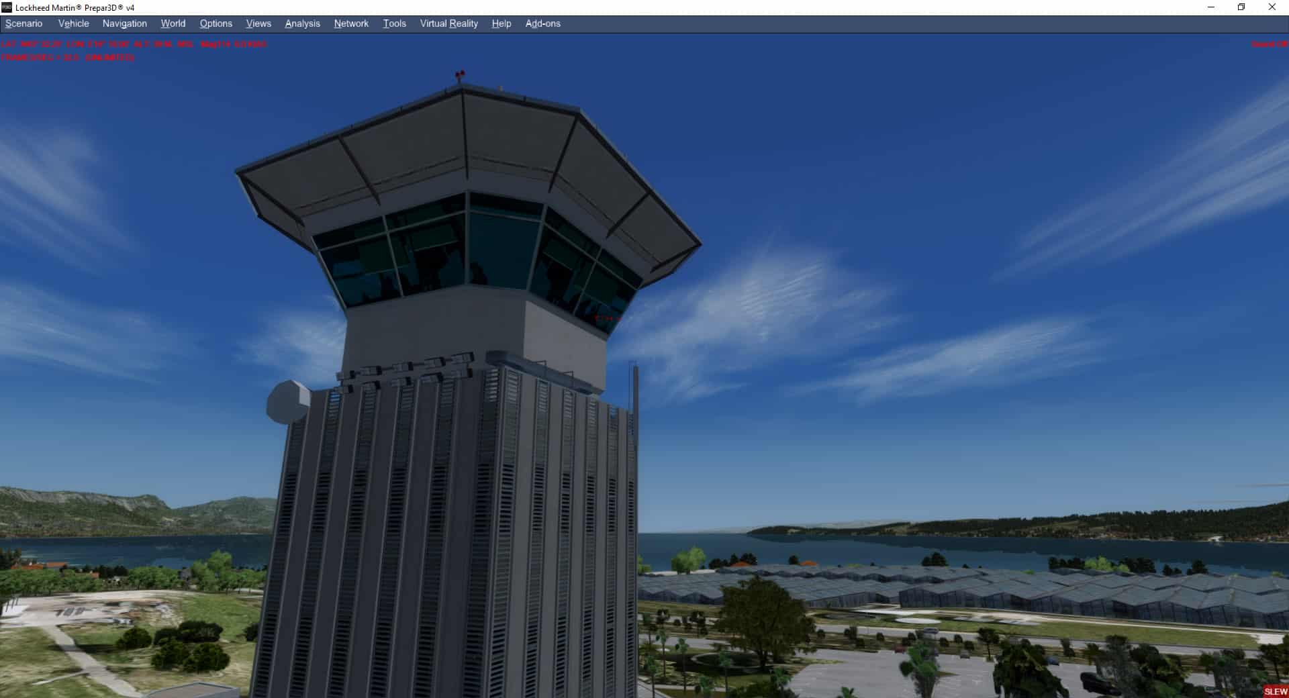
Task: Open the Scenario menu
Action: click(x=24, y=23)
